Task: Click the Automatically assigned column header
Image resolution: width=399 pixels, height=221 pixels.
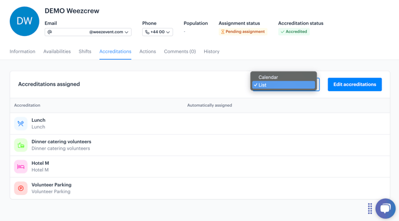Action: [x=210, y=105]
